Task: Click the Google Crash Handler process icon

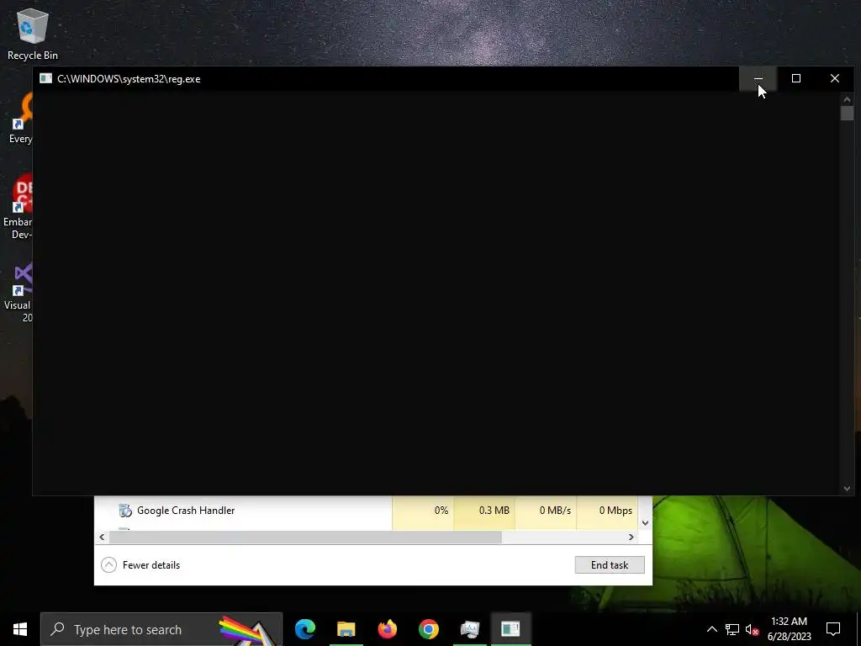Action: [125, 511]
